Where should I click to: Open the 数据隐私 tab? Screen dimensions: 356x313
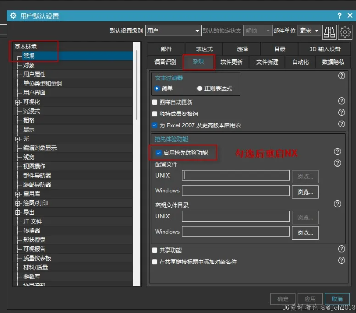click(333, 62)
